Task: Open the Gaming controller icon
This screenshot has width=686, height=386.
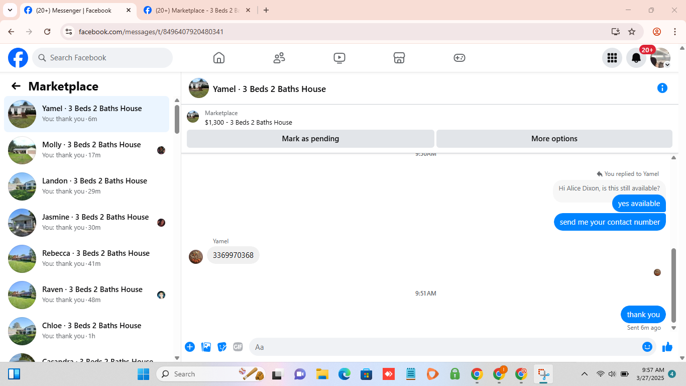Action: pyautogui.click(x=460, y=58)
